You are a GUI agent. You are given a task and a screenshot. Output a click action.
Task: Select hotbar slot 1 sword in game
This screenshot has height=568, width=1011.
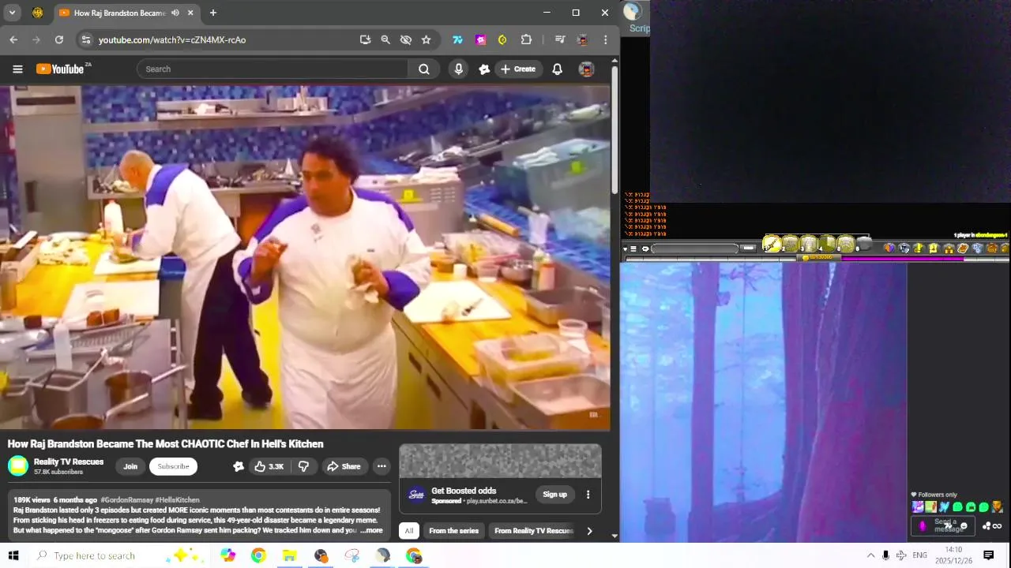pos(772,245)
